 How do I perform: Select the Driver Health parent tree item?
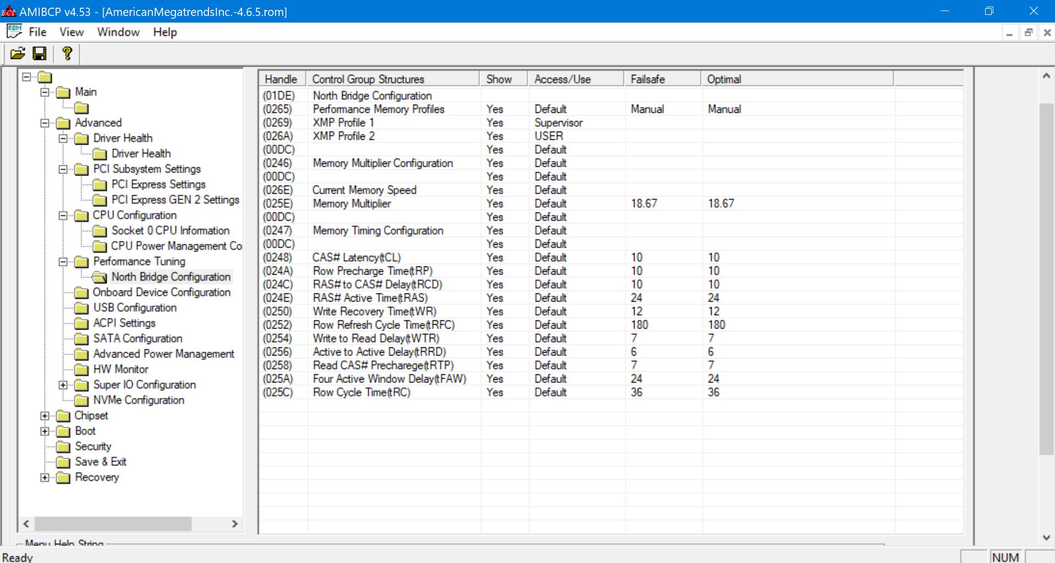click(123, 138)
